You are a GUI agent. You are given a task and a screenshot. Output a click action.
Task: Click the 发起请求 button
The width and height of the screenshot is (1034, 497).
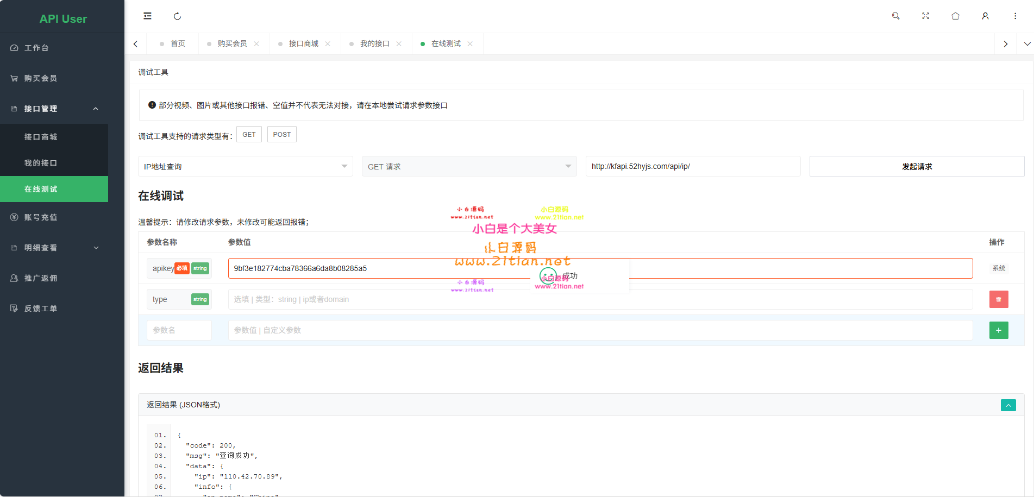(x=917, y=166)
